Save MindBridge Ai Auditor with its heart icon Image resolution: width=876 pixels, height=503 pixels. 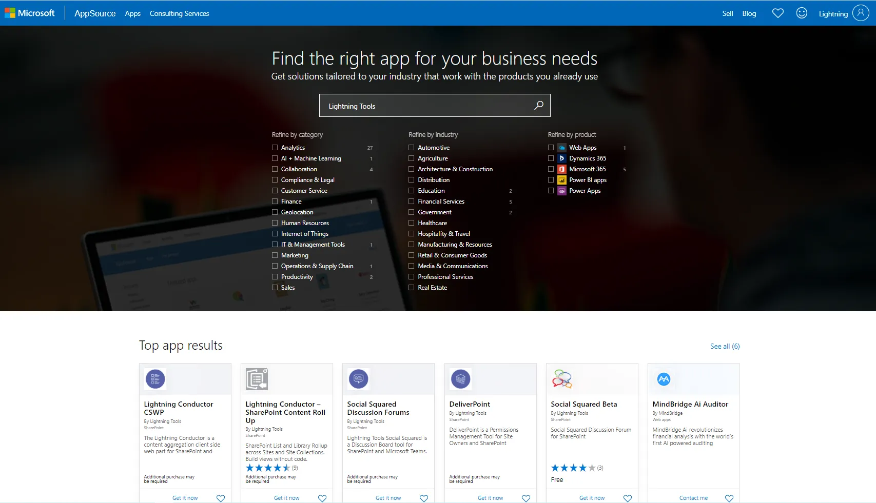(x=729, y=498)
